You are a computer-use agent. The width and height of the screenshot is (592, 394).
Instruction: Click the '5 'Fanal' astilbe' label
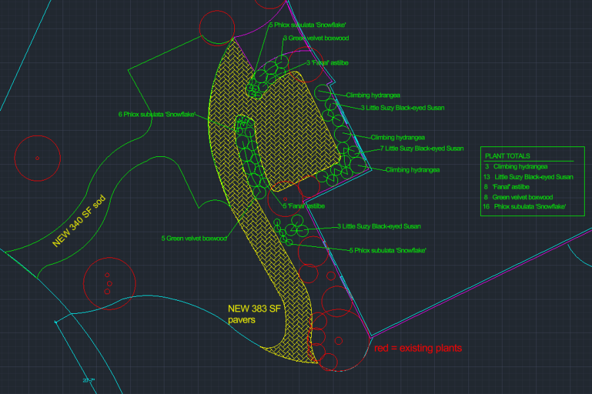[x=304, y=206]
